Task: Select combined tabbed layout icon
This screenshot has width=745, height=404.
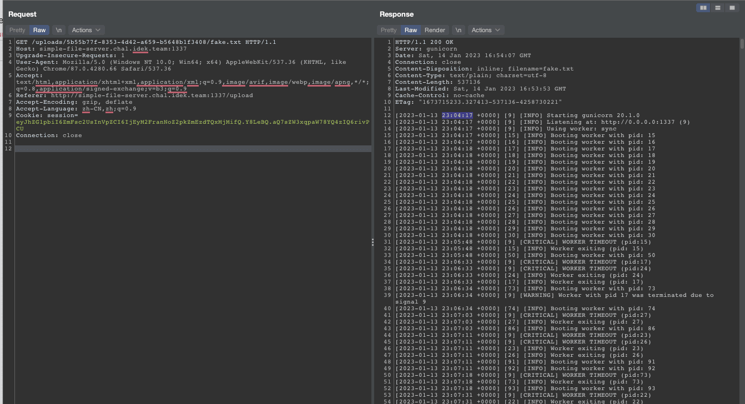Action: tap(731, 8)
